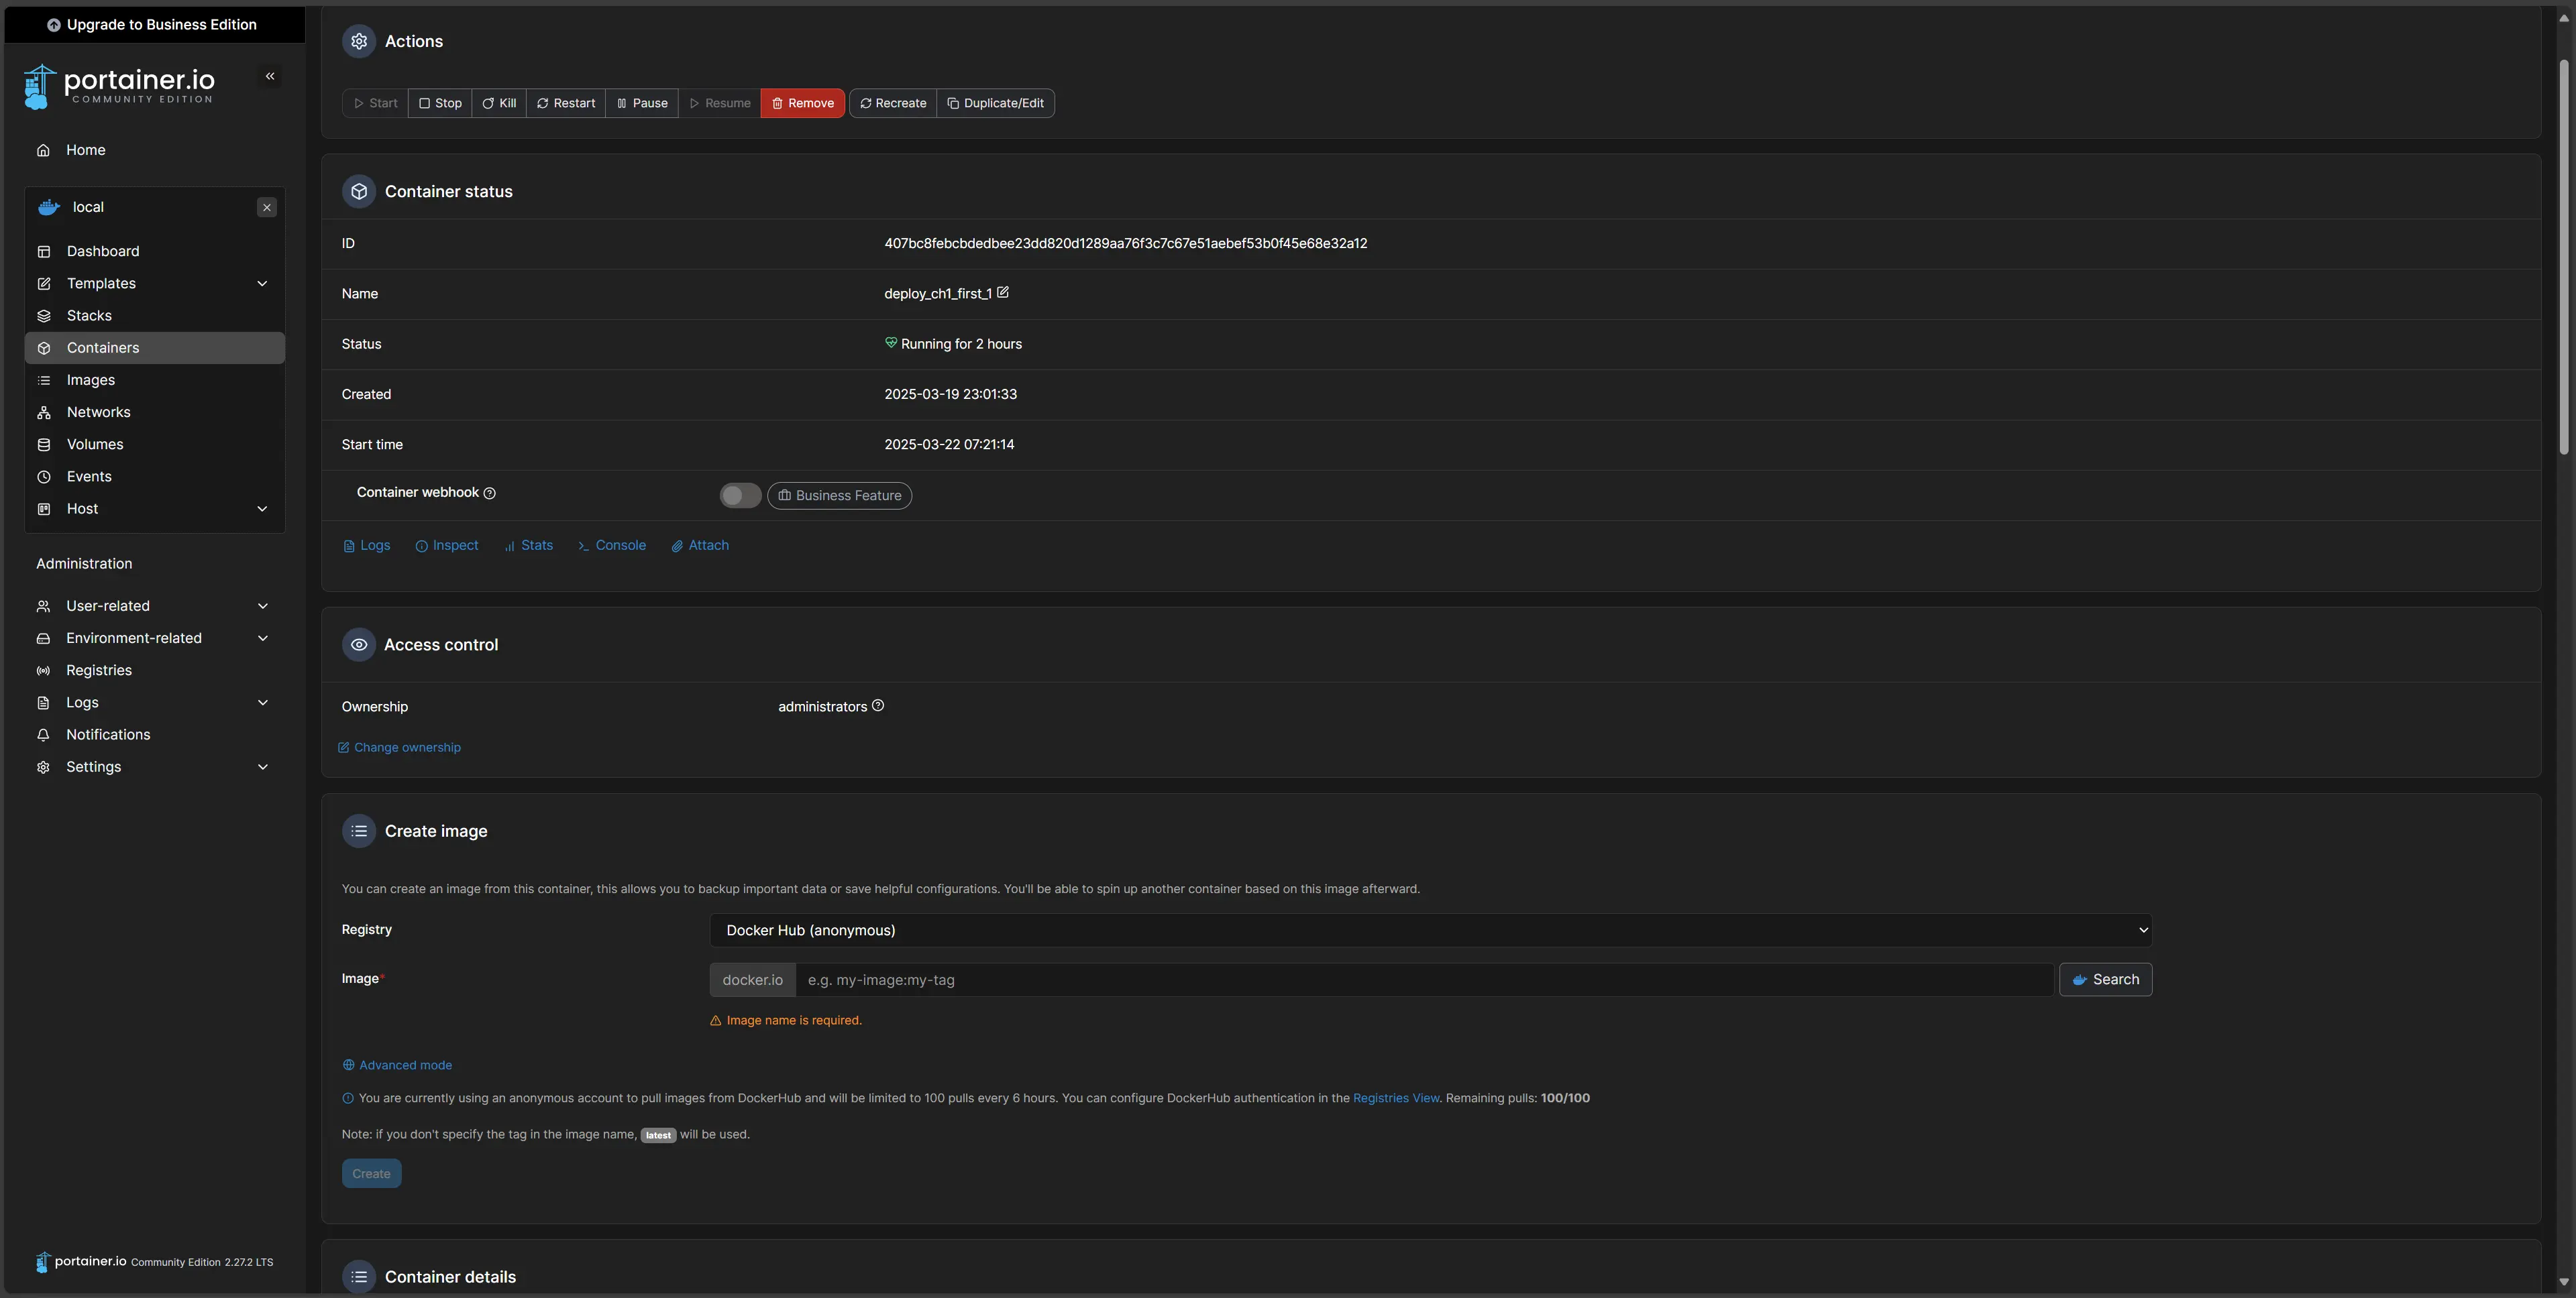
Task: Click the Portainer logo in the sidebar
Action: (119, 86)
